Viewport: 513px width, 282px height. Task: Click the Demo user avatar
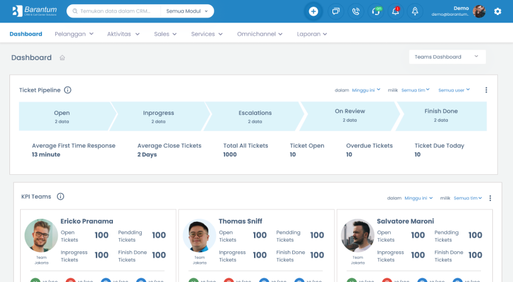(479, 11)
